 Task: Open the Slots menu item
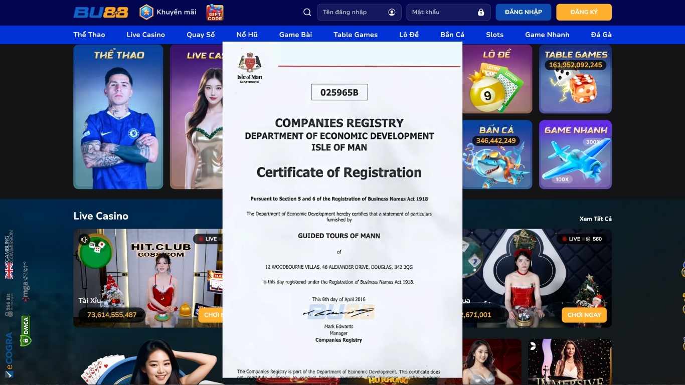coord(494,35)
